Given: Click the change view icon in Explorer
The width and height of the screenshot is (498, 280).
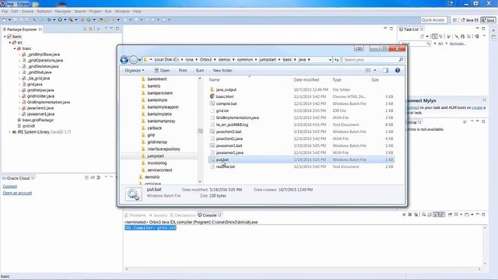Looking at the screenshot, I should pyautogui.click(x=368, y=71).
